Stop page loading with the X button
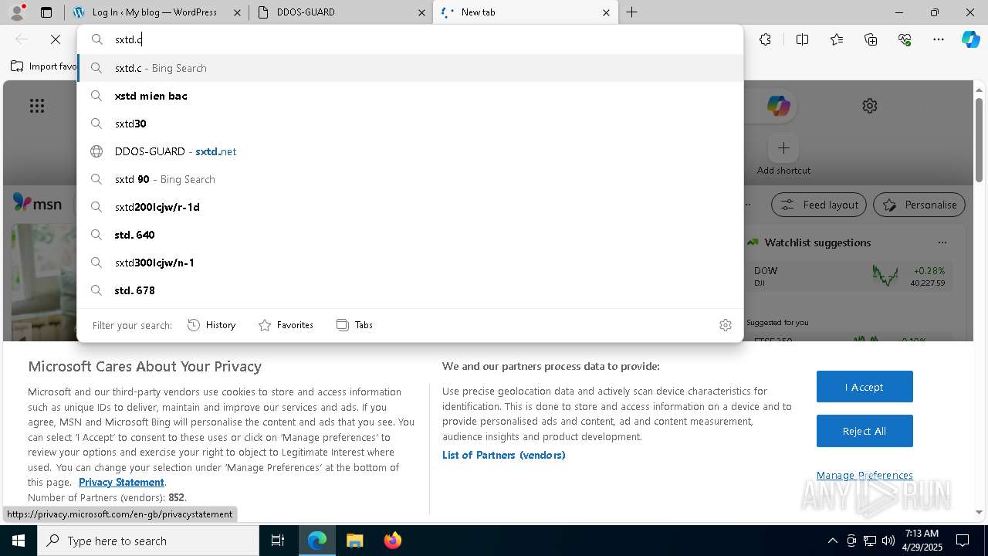Screen dimensions: 988x556 (x=56, y=39)
